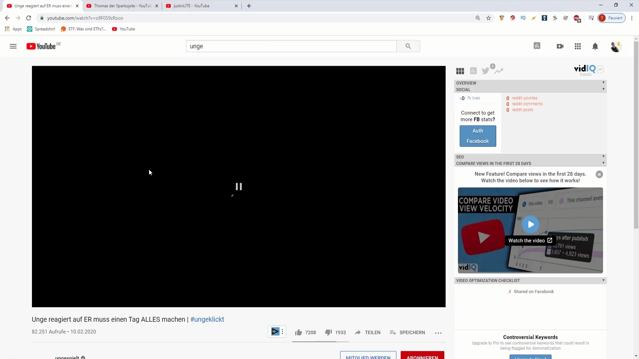The width and height of the screenshot is (639, 359).
Task: Navigate back in browser
Action: [7, 18]
